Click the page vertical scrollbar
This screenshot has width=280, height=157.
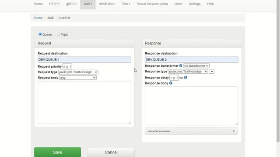click(x=278, y=71)
